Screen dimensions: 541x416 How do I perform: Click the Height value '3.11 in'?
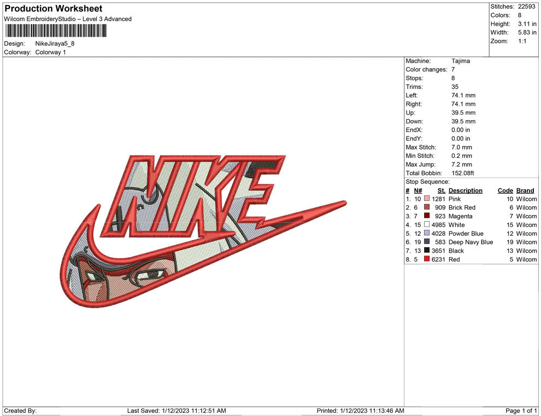(x=527, y=24)
